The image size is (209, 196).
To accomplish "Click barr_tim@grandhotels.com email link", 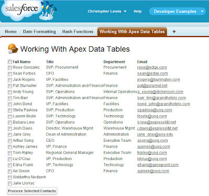I will click(161, 97).
